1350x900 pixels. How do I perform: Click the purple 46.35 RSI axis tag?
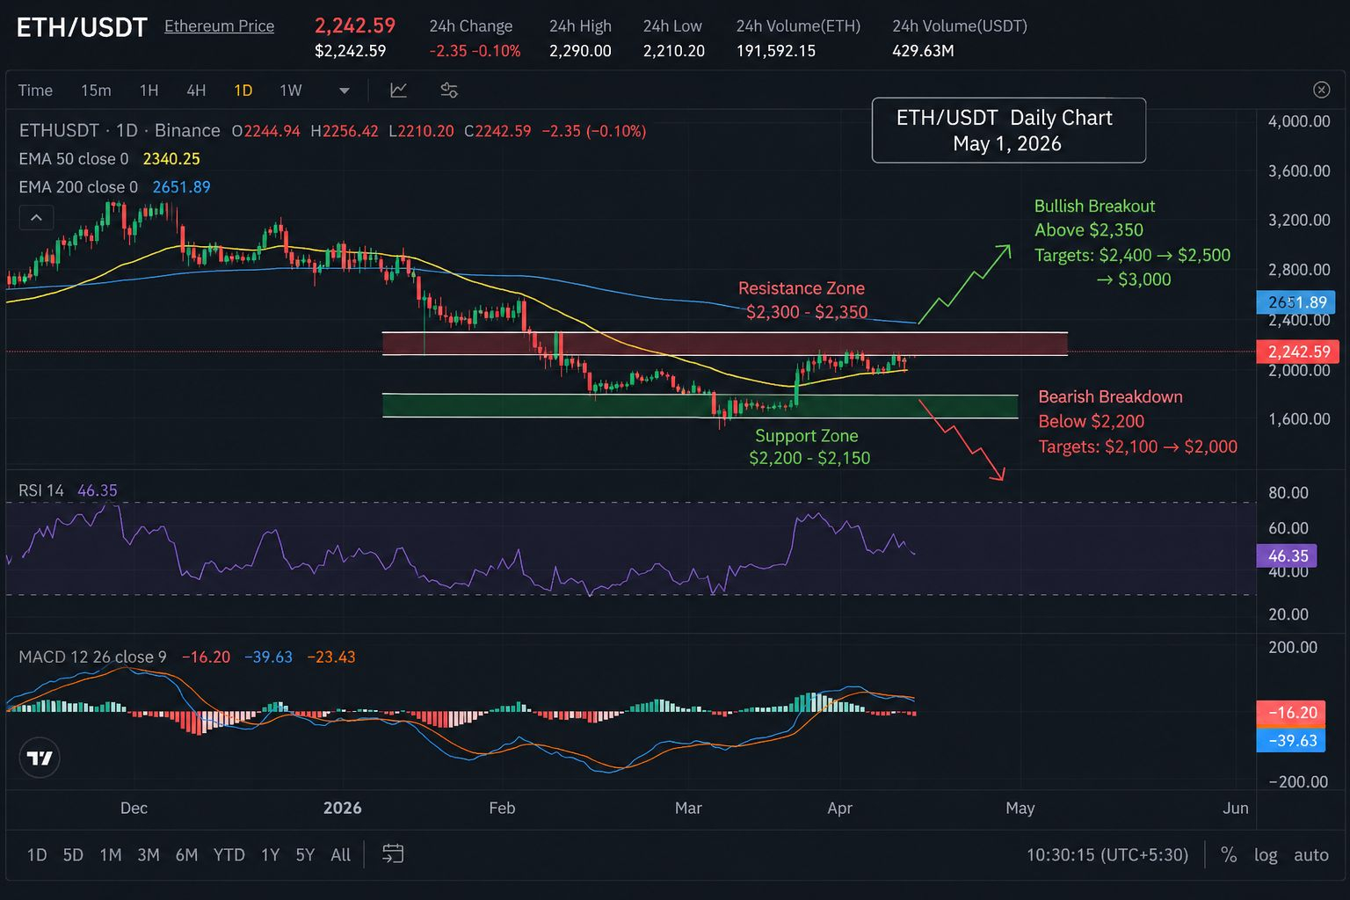click(x=1288, y=555)
